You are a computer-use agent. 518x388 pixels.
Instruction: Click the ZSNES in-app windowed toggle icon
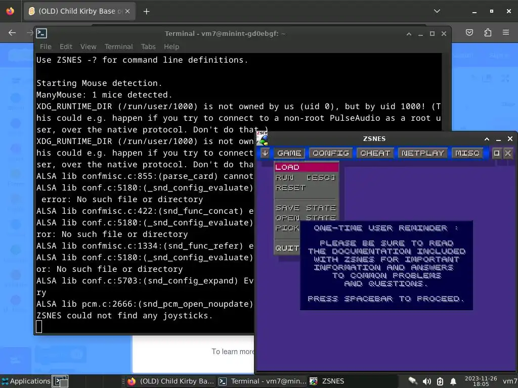click(x=497, y=153)
